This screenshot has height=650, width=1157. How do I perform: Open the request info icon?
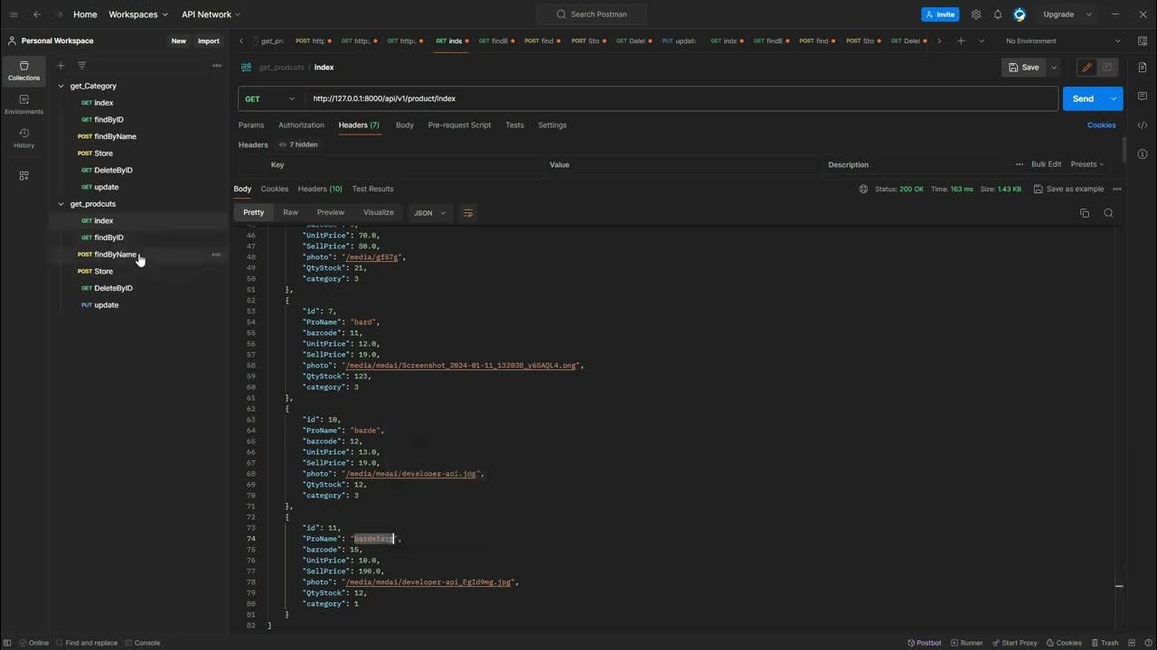coord(1143,153)
